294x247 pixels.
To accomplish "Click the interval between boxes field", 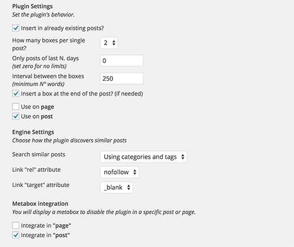I will pos(122,79).
